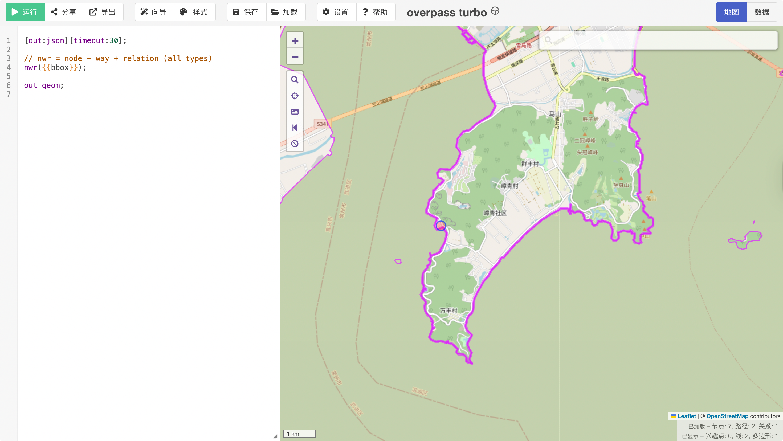Click the 群丰村 village label
This screenshot has height=441, width=783.
click(530, 164)
